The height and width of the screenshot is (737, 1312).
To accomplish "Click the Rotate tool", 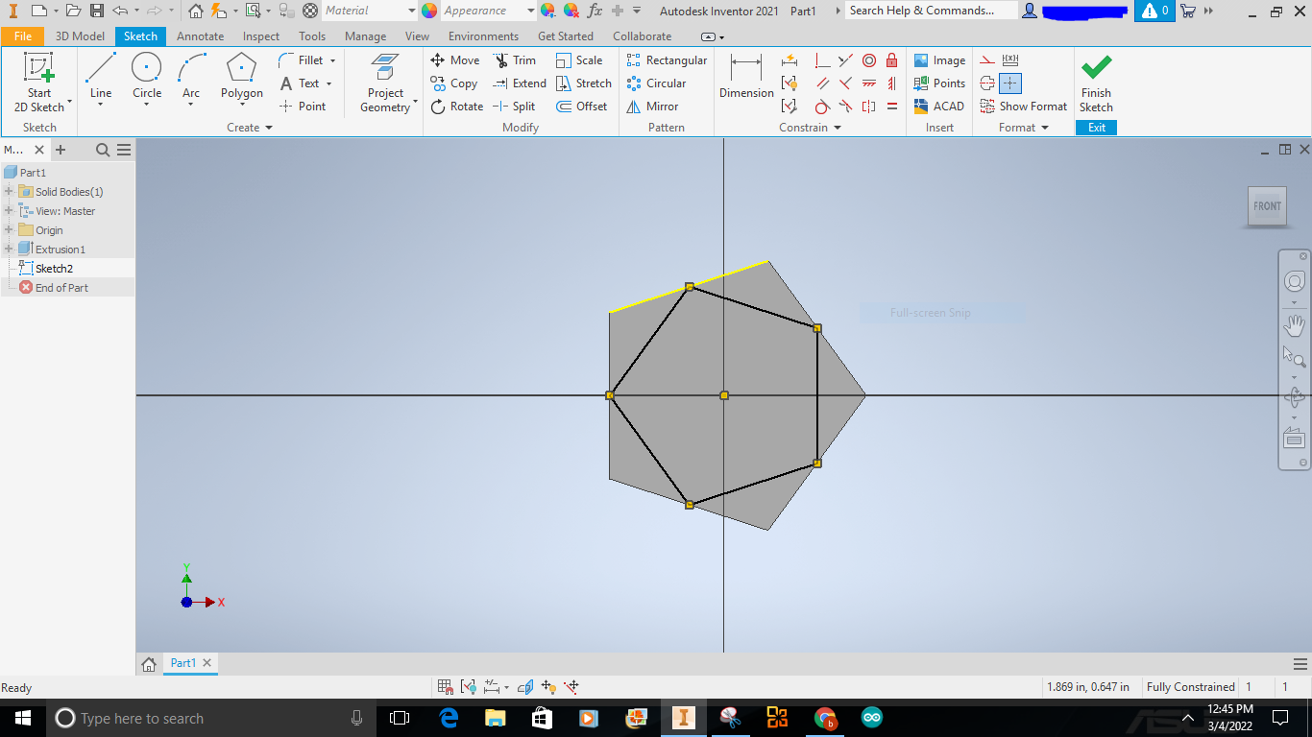I will click(456, 107).
